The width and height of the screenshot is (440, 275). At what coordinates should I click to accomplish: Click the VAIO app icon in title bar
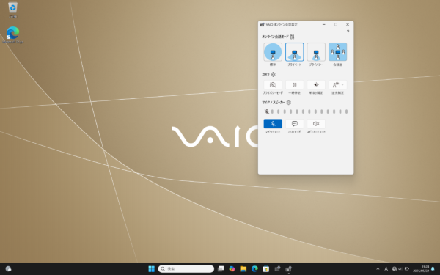262,24
